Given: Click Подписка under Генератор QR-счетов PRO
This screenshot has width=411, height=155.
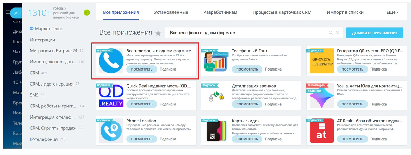Looking at the screenshot, I should click(x=378, y=69).
